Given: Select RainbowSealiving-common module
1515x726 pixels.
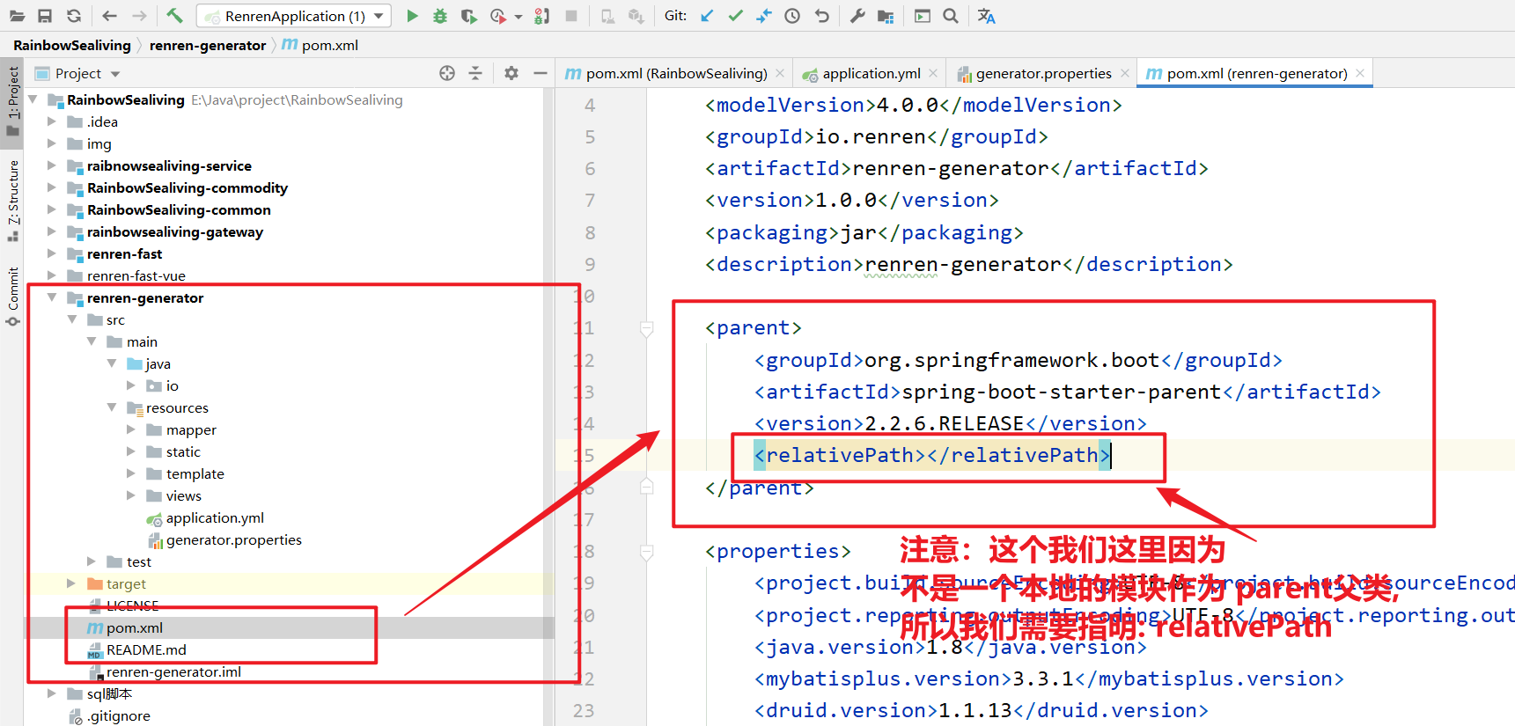Looking at the screenshot, I should 179,209.
